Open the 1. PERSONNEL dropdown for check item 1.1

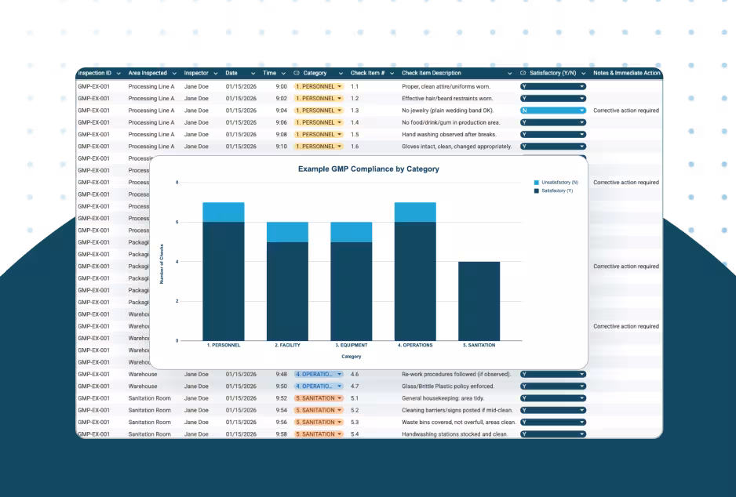[318, 86]
